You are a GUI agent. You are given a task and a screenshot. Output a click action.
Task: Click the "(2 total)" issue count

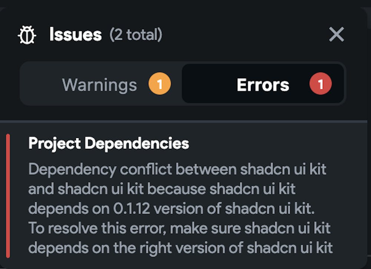click(136, 35)
